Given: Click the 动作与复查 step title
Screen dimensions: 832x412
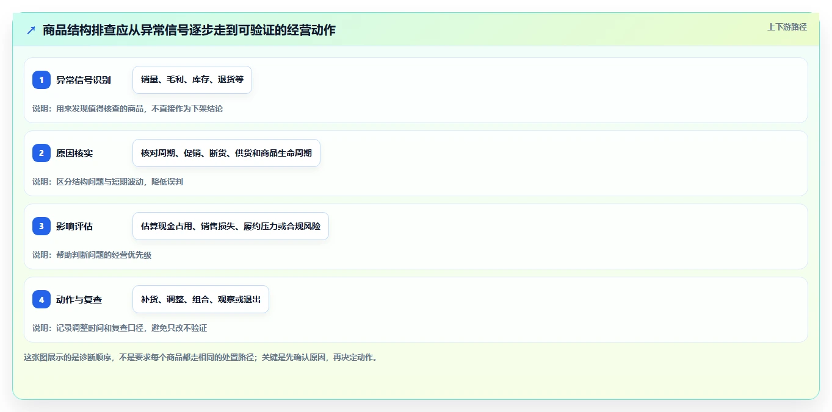Looking at the screenshot, I should click(x=79, y=299).
